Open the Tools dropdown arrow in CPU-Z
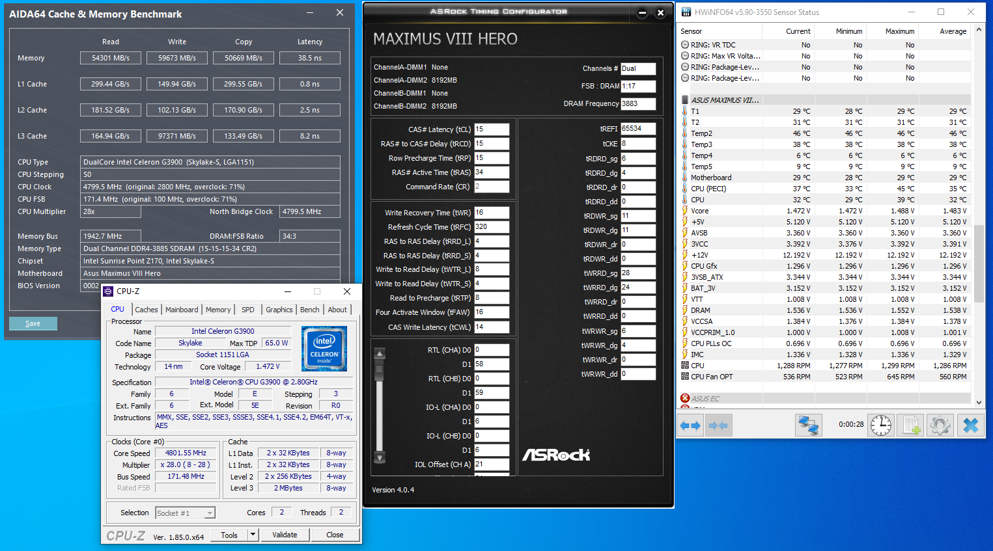This screenshot has width=993, height=551. click(253, 535)
